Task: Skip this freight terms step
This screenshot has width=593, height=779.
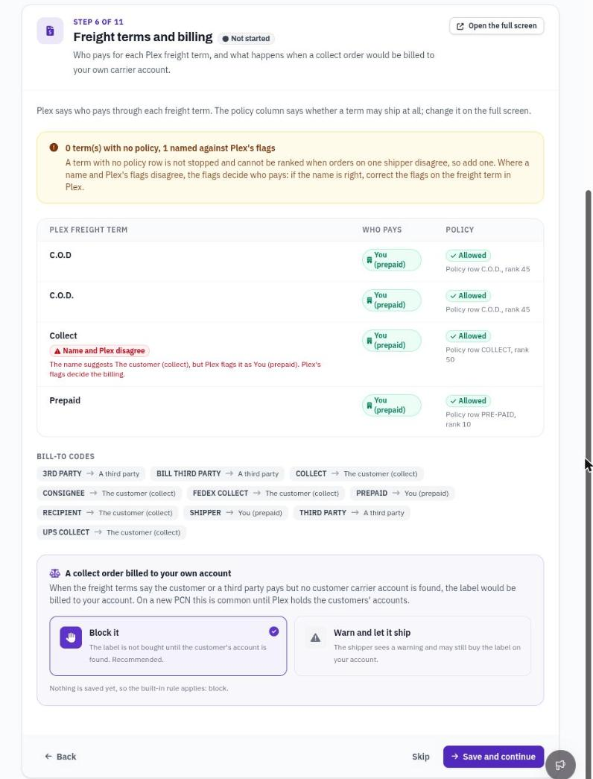Action: 421,757
